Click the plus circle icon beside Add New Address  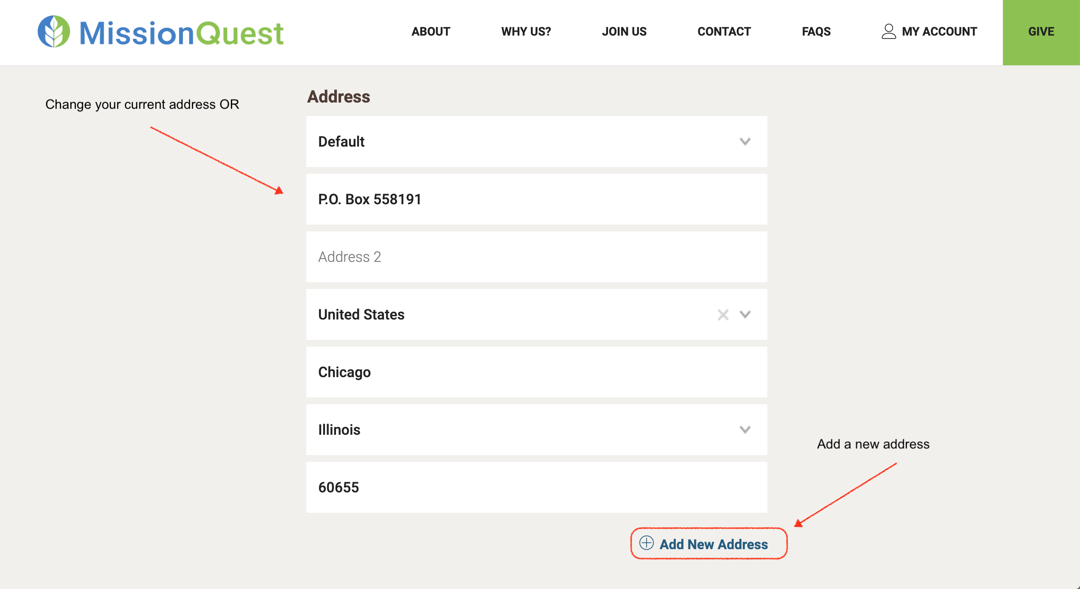click(646, 543)
